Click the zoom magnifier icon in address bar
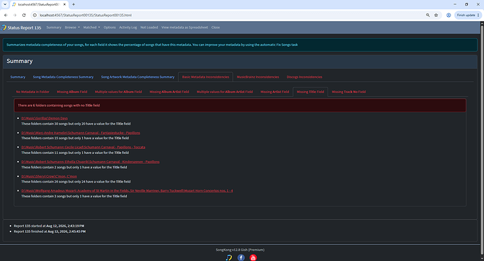 pyautogui.click(x=428, y=15)
